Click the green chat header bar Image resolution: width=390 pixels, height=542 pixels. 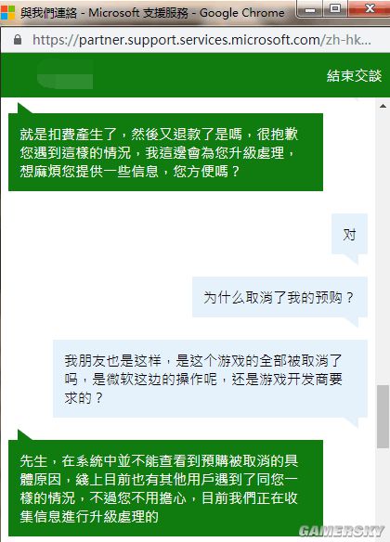[195, 75]
